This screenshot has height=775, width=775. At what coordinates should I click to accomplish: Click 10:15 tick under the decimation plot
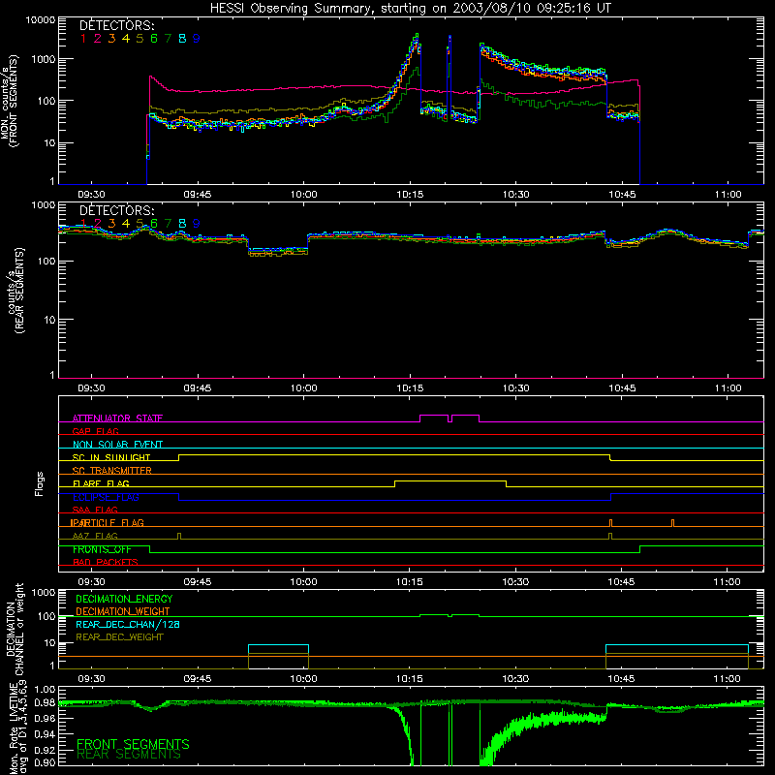tap(409, 679)
